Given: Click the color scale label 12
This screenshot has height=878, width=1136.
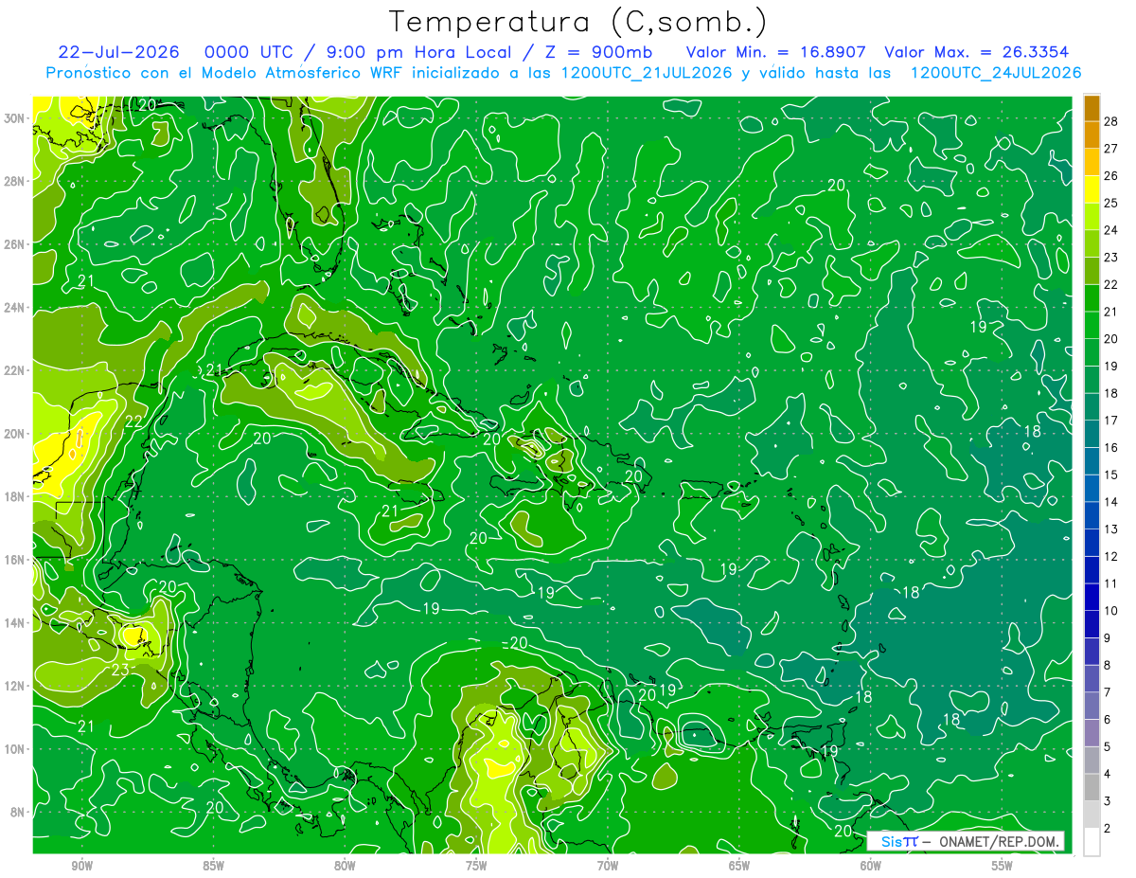Looking at the screenshot, I should 1111,556.
